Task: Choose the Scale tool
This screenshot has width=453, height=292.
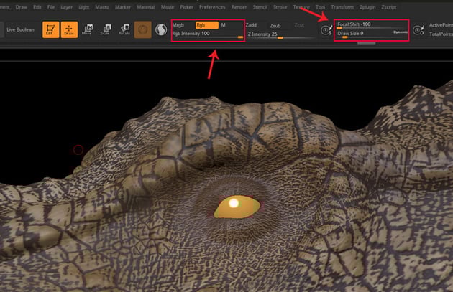Action: [x=105, y=29]
